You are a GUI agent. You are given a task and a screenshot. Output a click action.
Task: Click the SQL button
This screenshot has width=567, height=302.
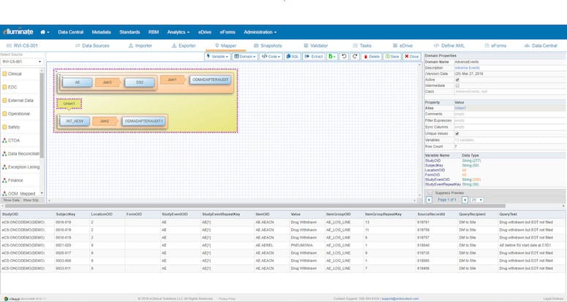[292, 57]
